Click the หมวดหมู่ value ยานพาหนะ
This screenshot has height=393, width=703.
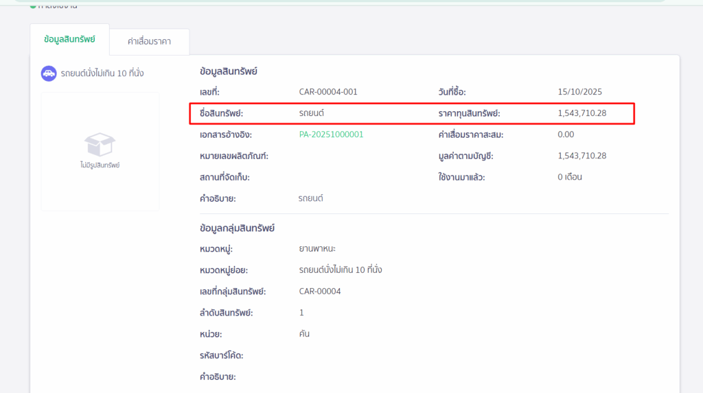[317, 249]
